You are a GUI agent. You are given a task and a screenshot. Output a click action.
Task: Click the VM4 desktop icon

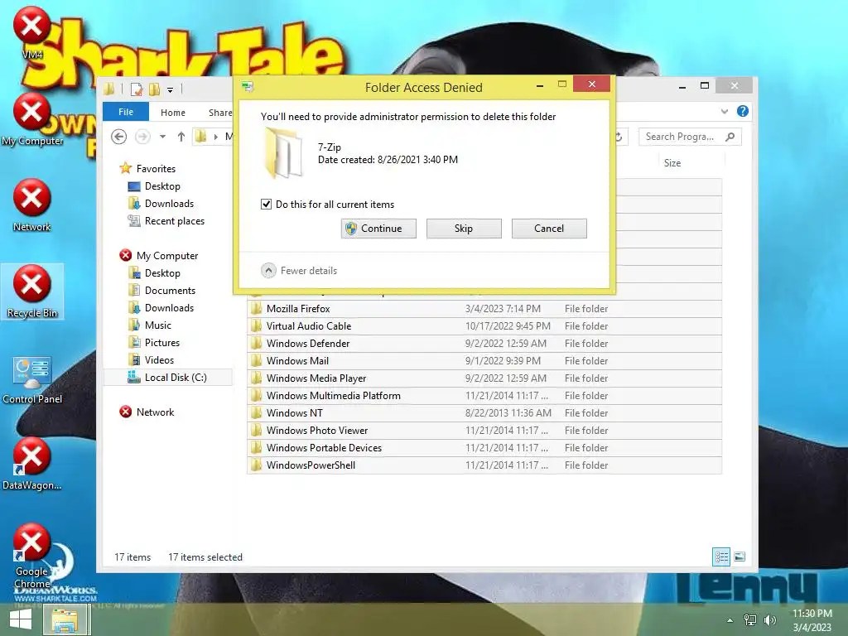coord(32,33)
